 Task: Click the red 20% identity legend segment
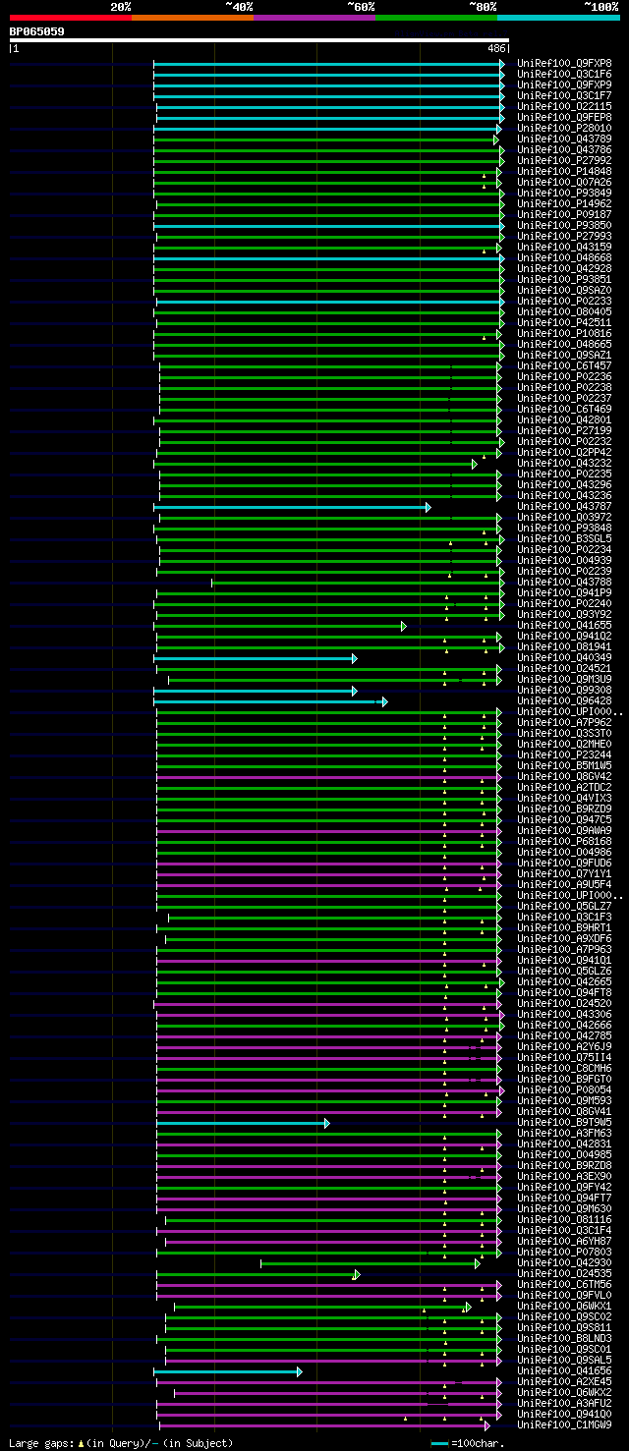point(71,18)
